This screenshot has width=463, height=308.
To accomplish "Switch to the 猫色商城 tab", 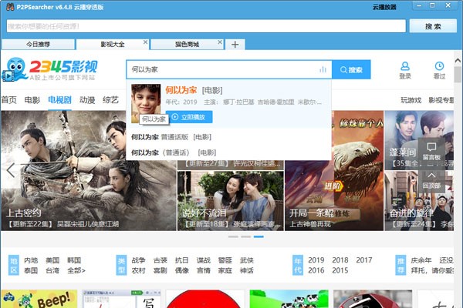I will (187, 45).
